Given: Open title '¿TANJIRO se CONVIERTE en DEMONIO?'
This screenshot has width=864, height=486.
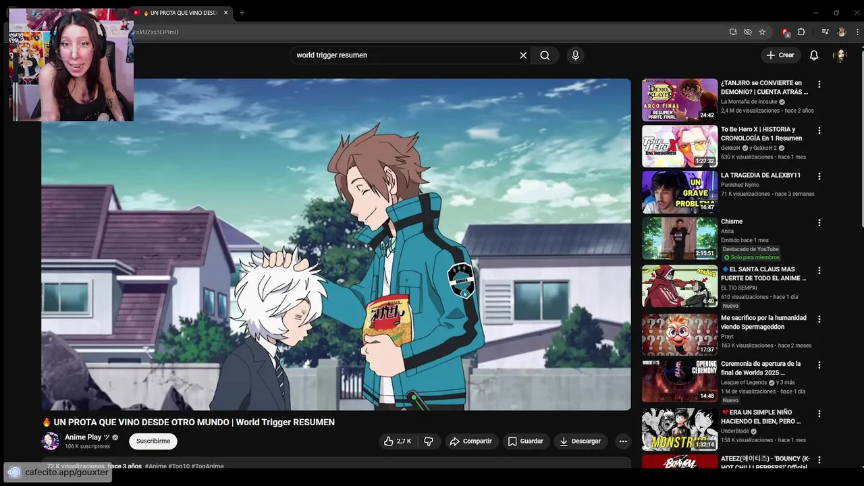Looking at the screenshot, I should [x=764, y=87].
